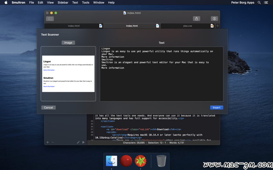Click the sidebar play arrow icon
This screenshot has height=170, width=273.
coord(83,142)
